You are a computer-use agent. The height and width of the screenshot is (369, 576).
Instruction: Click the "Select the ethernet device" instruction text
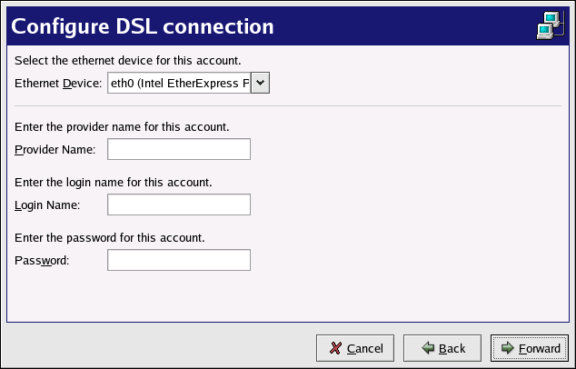click(127, 61)
